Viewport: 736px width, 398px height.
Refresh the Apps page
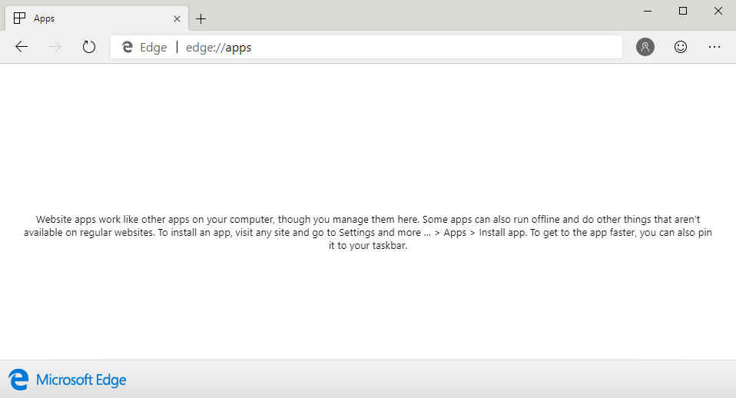point(89,47)
